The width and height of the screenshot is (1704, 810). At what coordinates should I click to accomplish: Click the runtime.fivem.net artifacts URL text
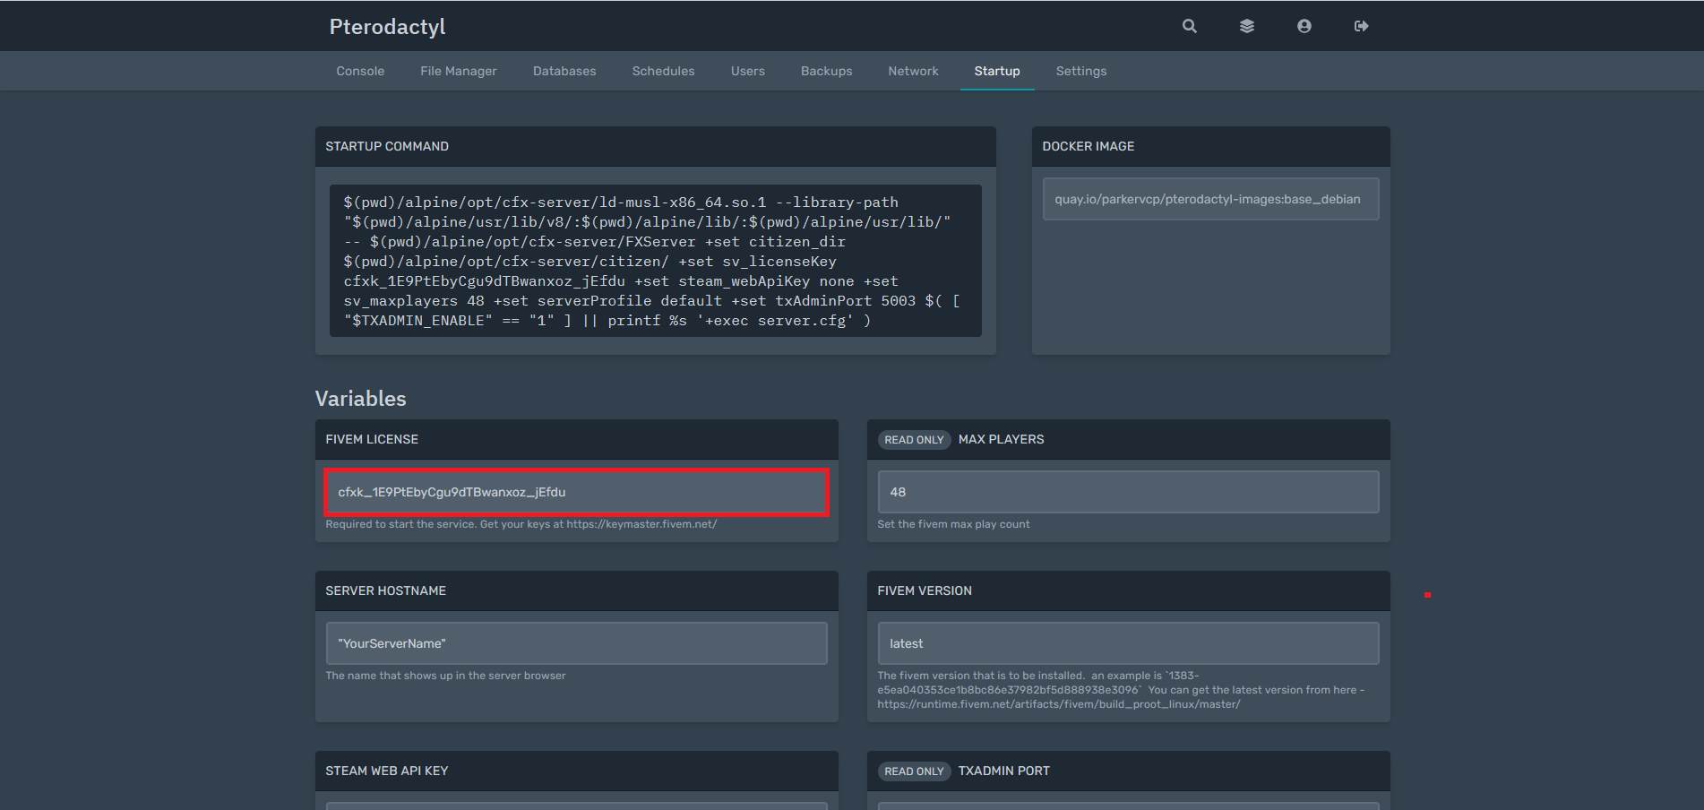click(1058, 704)
